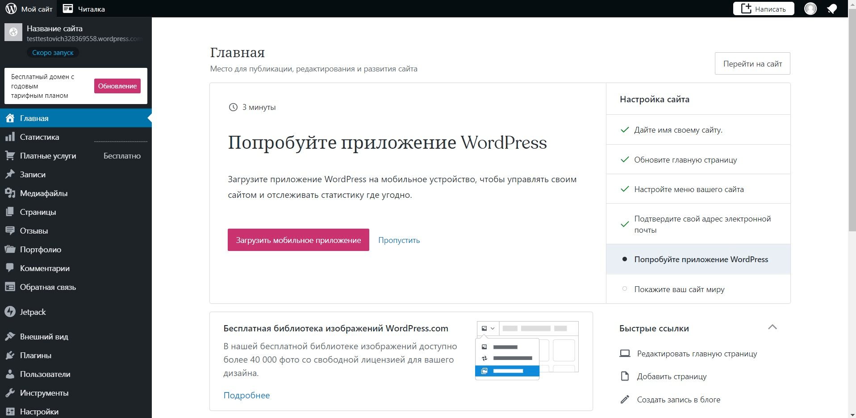The height and width of the screenshot is (418, 856).
Task: Click the Пропустить link
Action: pyautogui.click(x=399, y=240)
